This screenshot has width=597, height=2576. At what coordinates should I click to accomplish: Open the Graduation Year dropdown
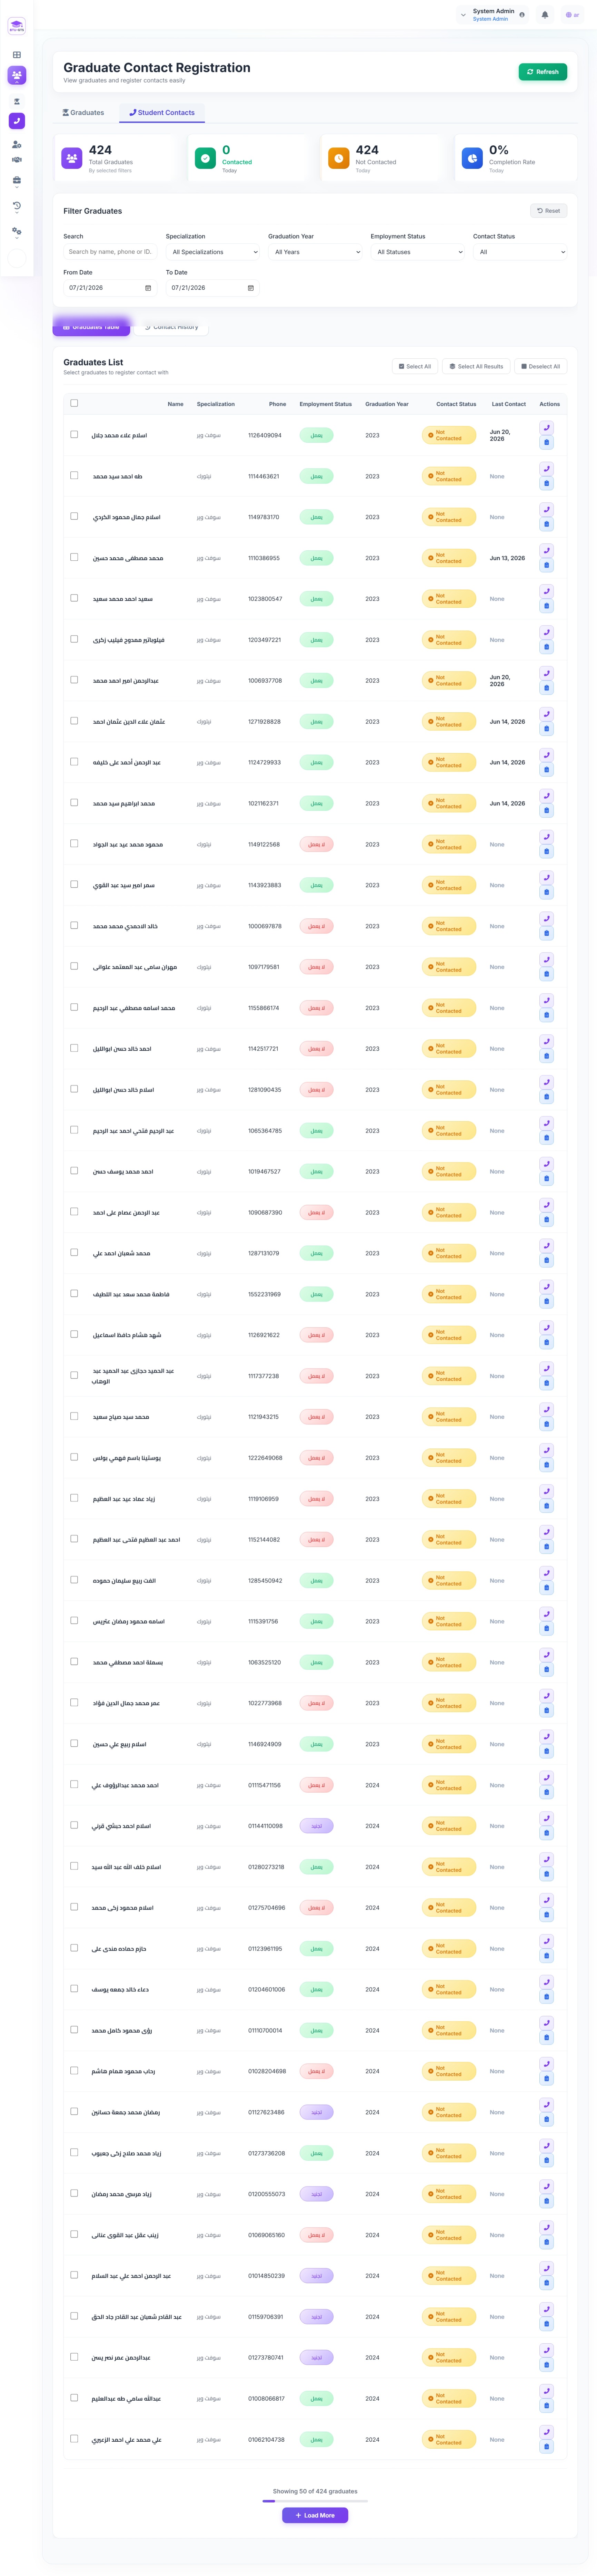coord(316,252)
